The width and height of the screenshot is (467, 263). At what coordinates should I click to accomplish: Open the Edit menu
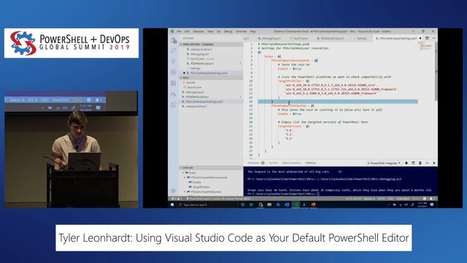(187, 31)
